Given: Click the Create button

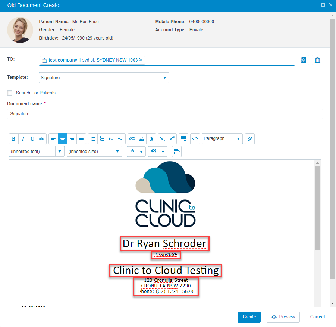Looking at the screenshot, I should (249, 317).
